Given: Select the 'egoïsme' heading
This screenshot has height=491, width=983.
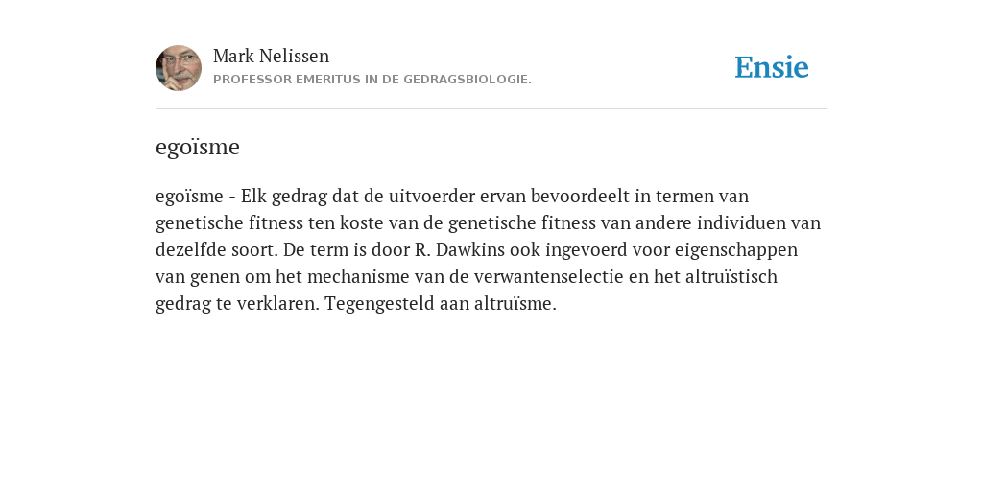Looking at the screenshot, I should tap(198, 147).
